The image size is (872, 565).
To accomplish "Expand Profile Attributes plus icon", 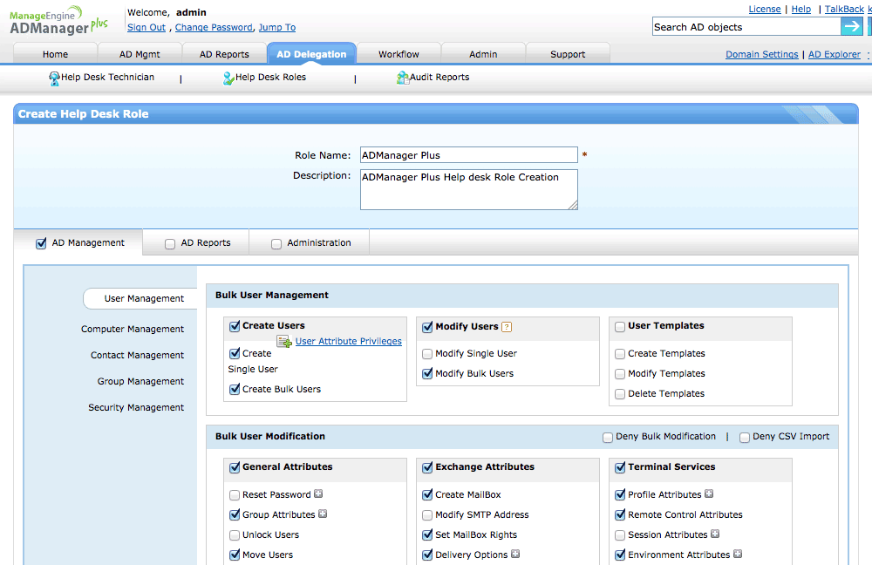I will (708, 494).
